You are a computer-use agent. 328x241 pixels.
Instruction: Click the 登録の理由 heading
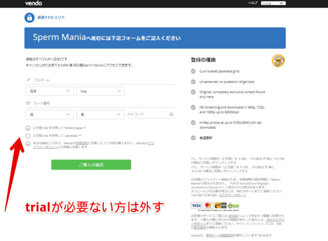point(203,60)
